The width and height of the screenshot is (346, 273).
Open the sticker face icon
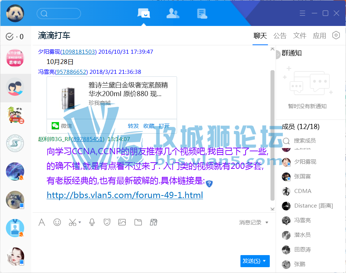pos(107,222)
